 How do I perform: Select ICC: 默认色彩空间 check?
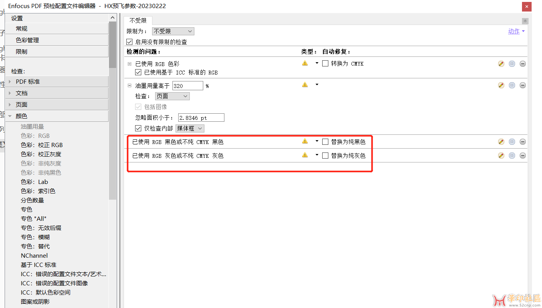[45, 293]
